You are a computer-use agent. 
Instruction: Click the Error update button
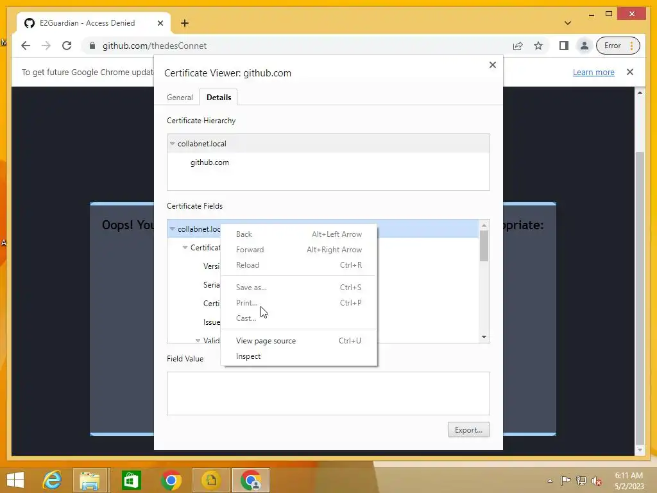click(x=618, y=46)
